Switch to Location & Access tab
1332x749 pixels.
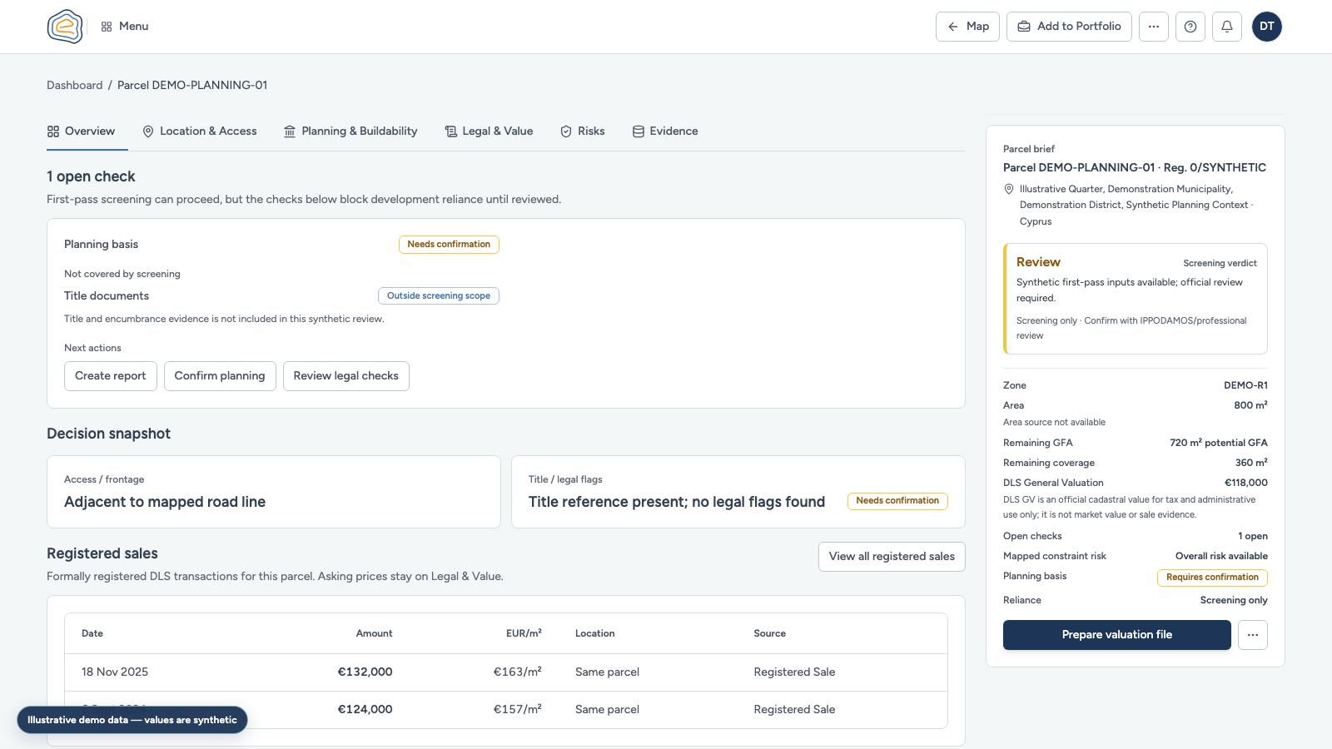tap(200, 131)
